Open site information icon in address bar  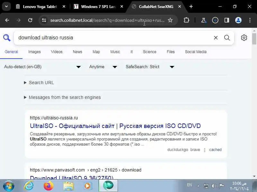click(x=44, y=20)
